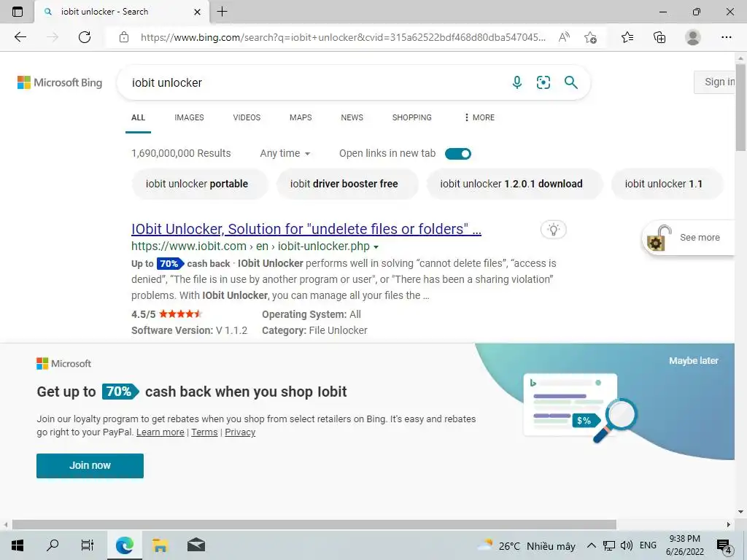The width and height of the screenshot is (747, 560).
Task: Open the IObit Unlocker result title
Action: tap(306, 229)
